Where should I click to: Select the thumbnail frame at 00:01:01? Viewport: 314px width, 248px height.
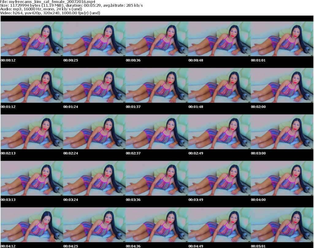[282, 39]
